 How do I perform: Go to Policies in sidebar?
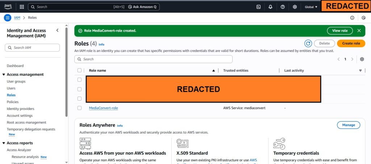[13, 102]
